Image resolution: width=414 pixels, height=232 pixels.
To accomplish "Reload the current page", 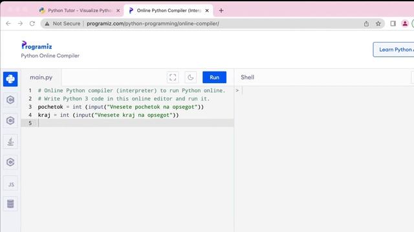I will (x=32, y=23).
